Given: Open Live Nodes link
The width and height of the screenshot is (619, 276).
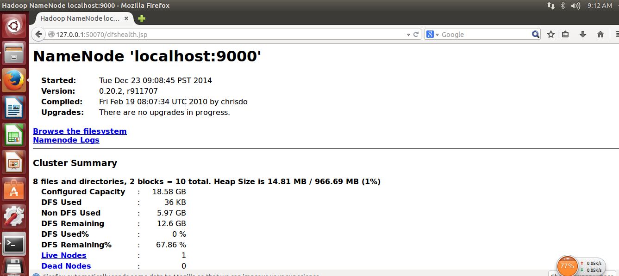Looking at the screenshot, I should [64, 255].
